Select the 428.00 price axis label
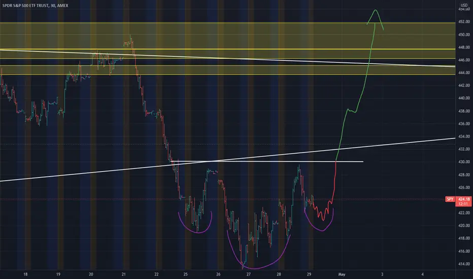The image size is (473, 279). (464, 175)
